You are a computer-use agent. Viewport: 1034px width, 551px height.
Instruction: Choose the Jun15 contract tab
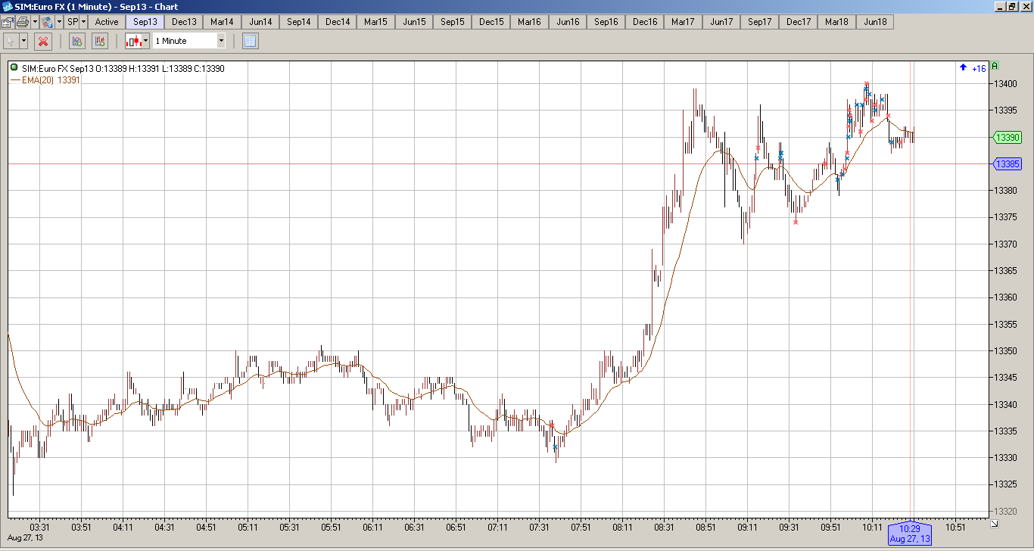pyautogui.click(x=415, y=22)
